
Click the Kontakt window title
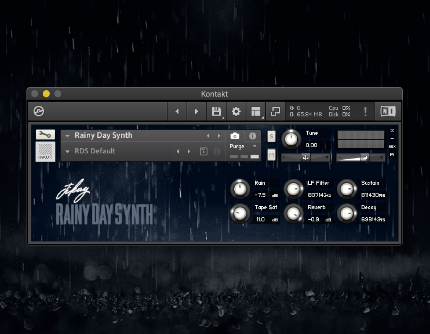coord(215,94)
